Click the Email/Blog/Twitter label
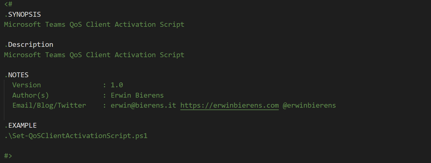The height and width of the screenshot is (163, 431). 49,106
